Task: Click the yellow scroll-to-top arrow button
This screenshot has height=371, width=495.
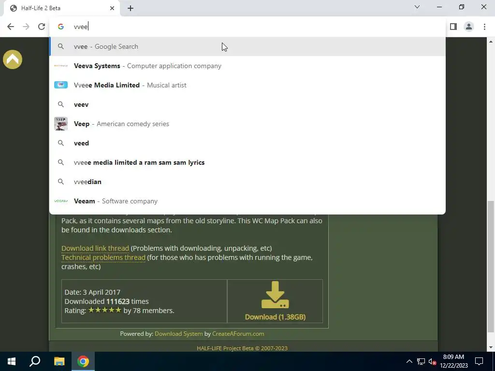Action: [13, 59]
